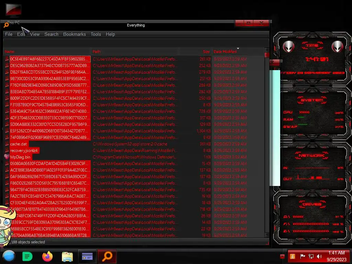This screenshot has width=352, height=264.
Task: Open the Tools menu
Action: [96, 34]
